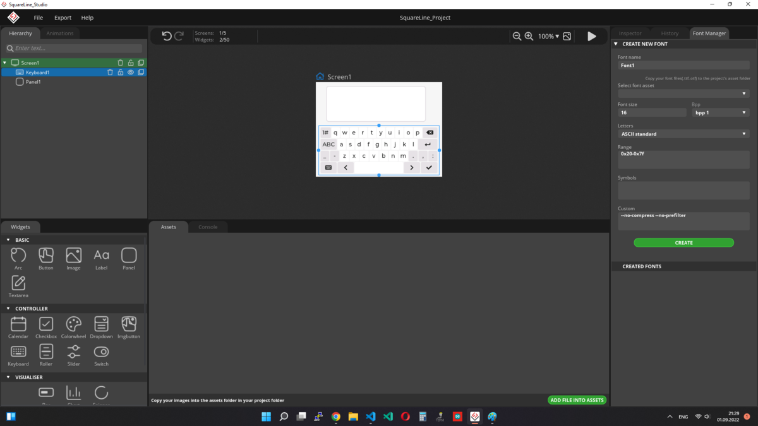
Task: Click the Font size field
Action: point(652,112)
